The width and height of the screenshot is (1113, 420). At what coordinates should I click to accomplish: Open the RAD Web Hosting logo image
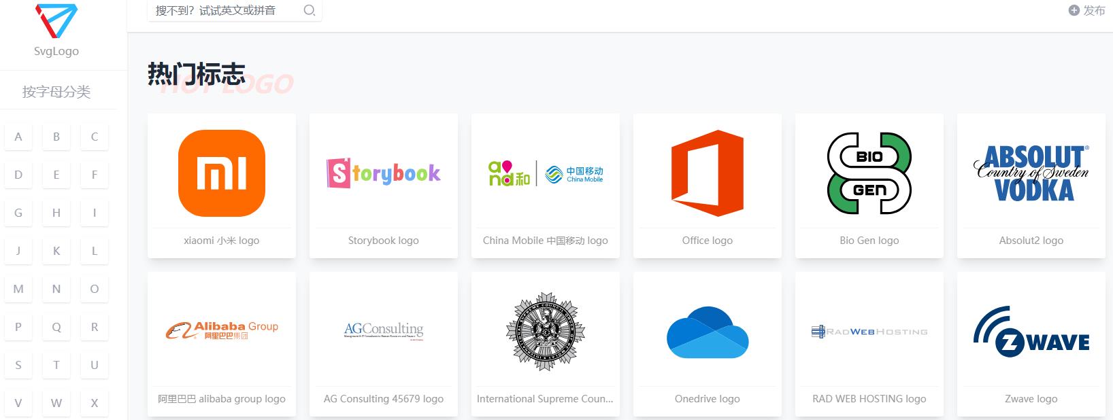(869, 332)
